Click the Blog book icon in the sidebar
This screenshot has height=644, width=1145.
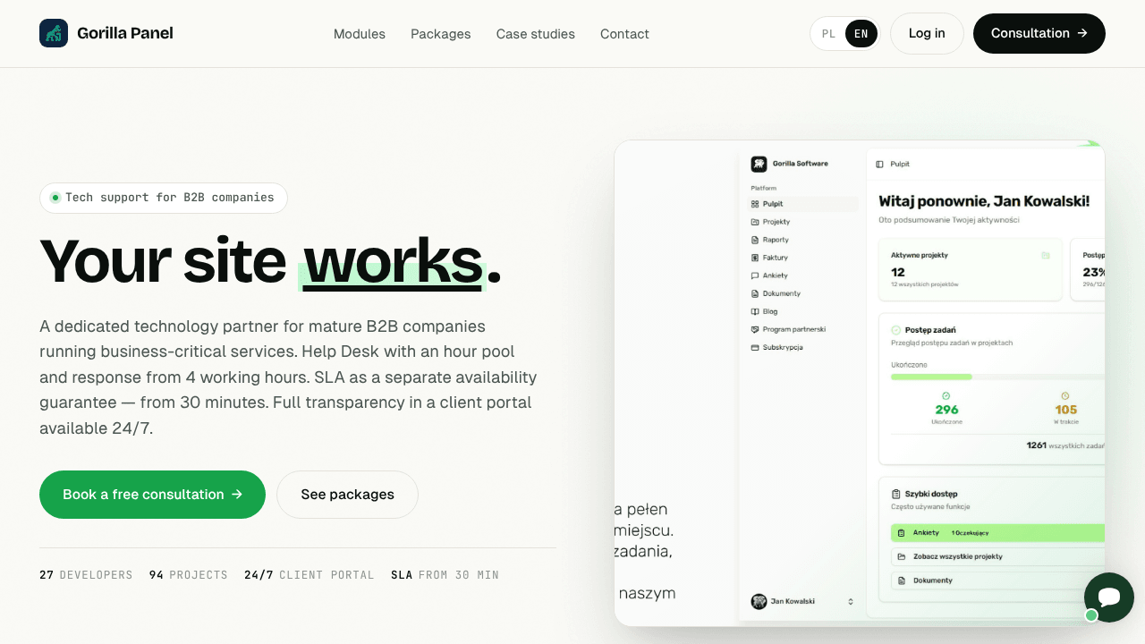755,311
